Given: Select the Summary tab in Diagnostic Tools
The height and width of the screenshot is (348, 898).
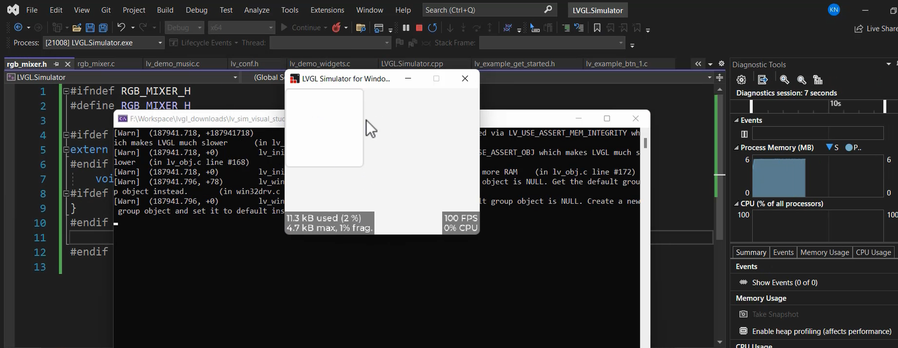Looking at the screenshot, I should pos(751,253).
